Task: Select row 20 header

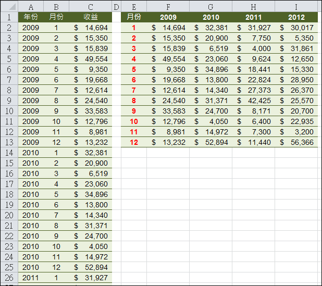Action: 9,215
